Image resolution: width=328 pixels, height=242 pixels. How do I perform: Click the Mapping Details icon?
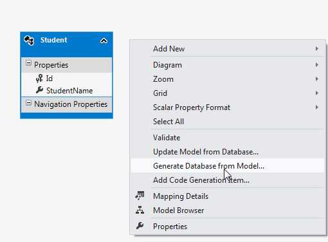(140, 196)
